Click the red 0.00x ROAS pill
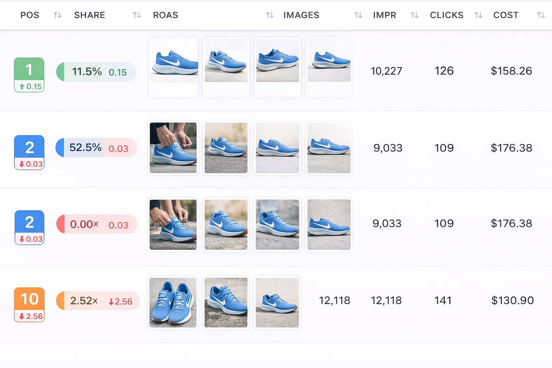Viewport: 552px width, 368px height. pos(96,224)
